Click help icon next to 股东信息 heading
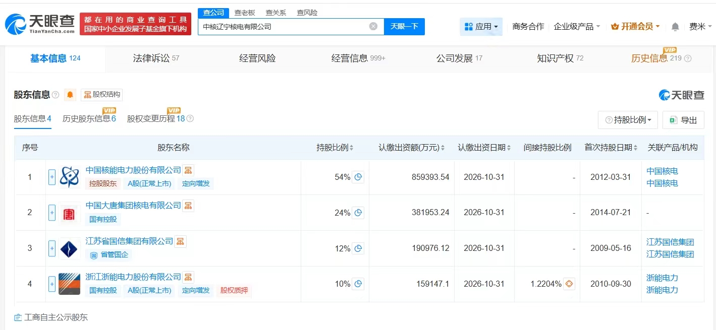 click(x=56, y=95)
